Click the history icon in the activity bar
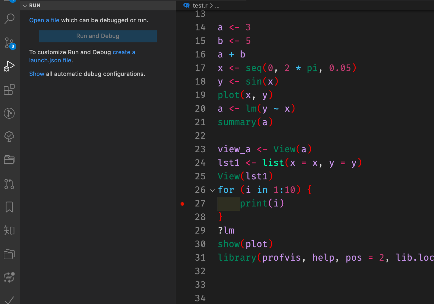Viewport: 434px width, 304px height. pos(9,113)
